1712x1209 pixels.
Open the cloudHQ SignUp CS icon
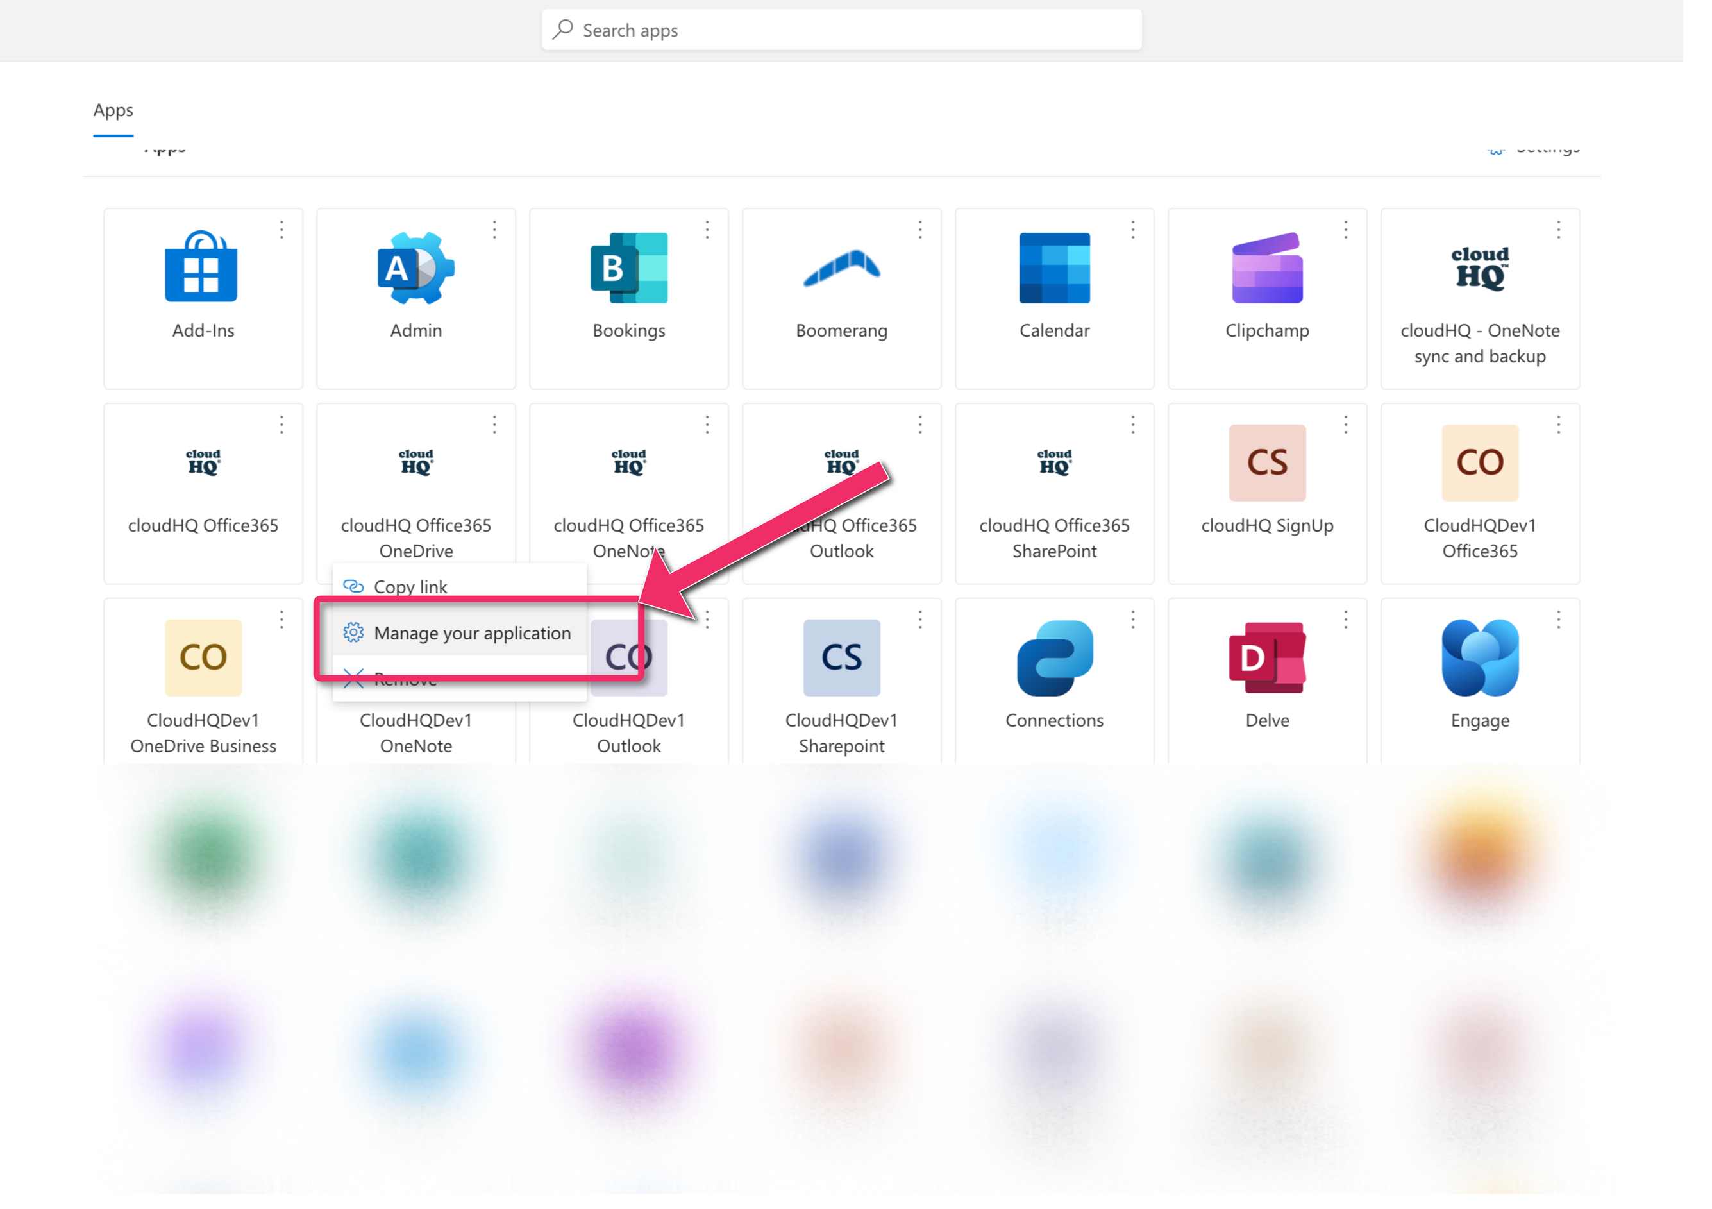pyautogui.click(x=1267, y=462)
